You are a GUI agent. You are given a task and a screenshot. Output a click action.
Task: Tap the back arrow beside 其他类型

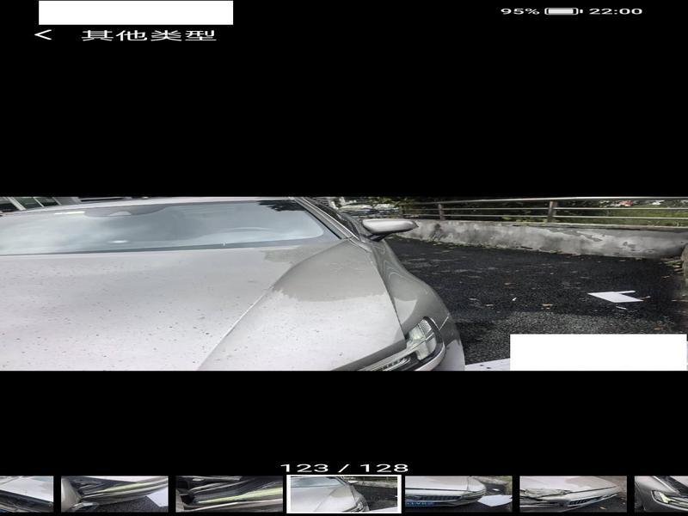43,35
